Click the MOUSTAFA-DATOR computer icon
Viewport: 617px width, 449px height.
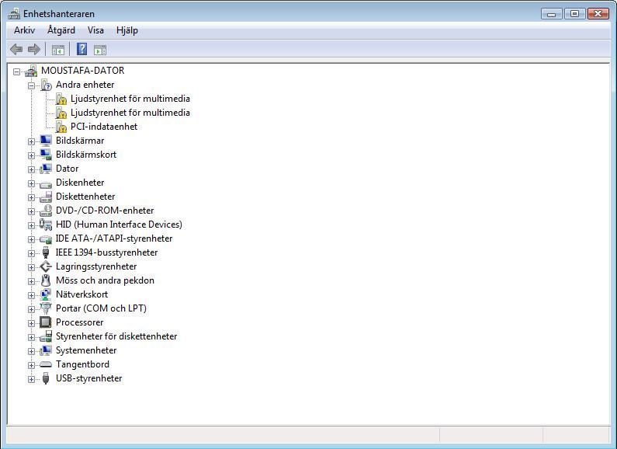coord(31,71)
